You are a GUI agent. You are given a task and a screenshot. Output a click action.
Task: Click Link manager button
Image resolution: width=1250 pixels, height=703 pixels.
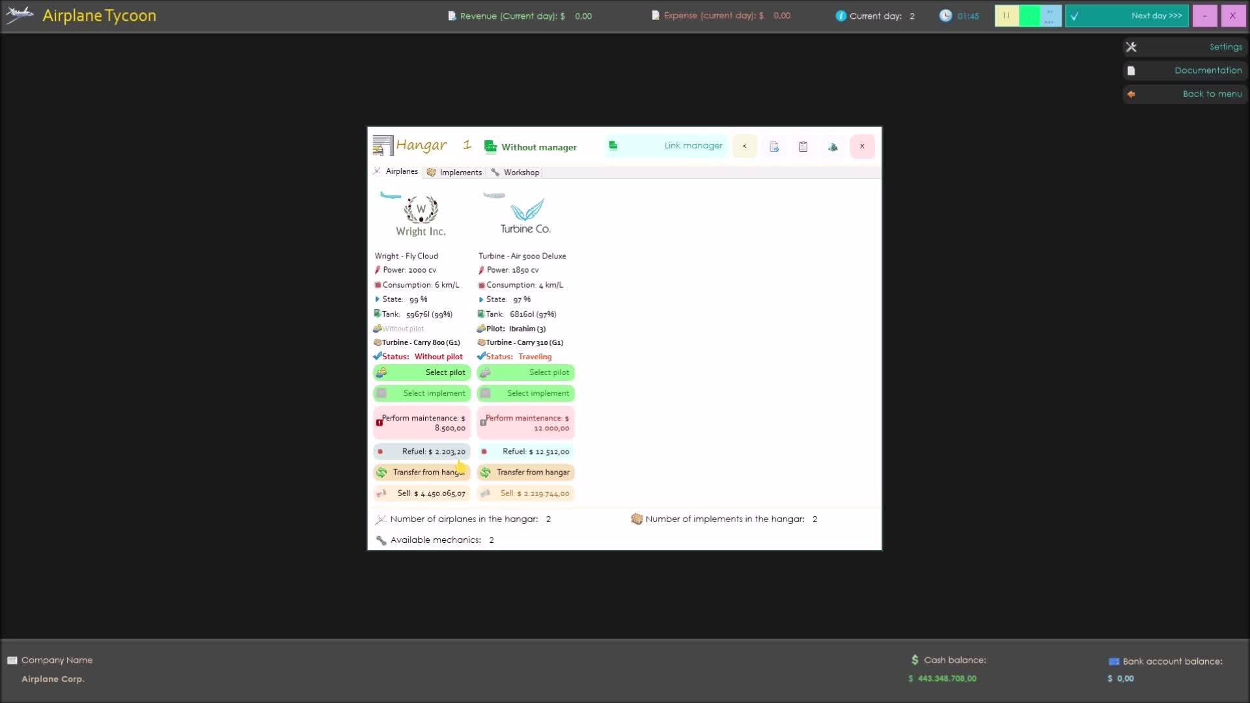pyautogui.click(x=667, y=146)
